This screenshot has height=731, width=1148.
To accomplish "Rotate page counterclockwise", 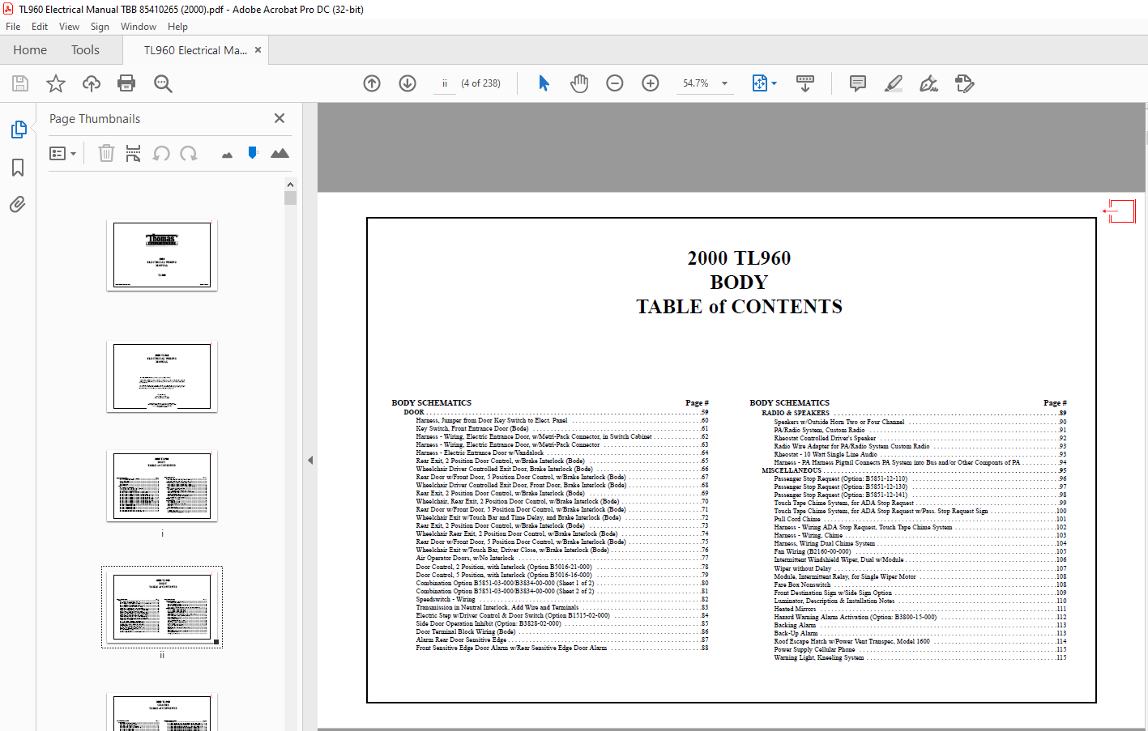I will coord(161,153).
